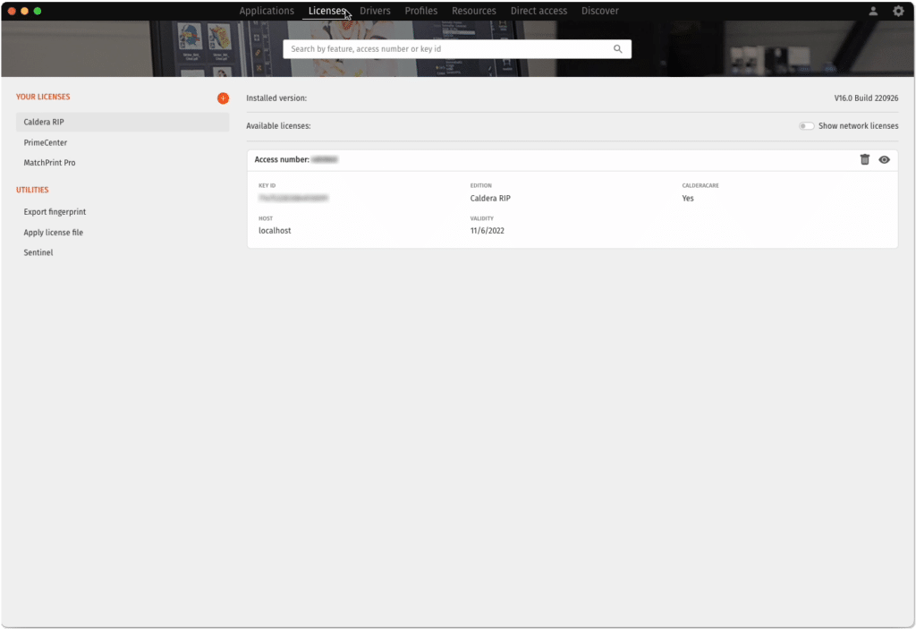Image resolution: width=916 pixels, height=629 pixels.
Task: Open the Drivers tab
Action: tap(375, 11)
